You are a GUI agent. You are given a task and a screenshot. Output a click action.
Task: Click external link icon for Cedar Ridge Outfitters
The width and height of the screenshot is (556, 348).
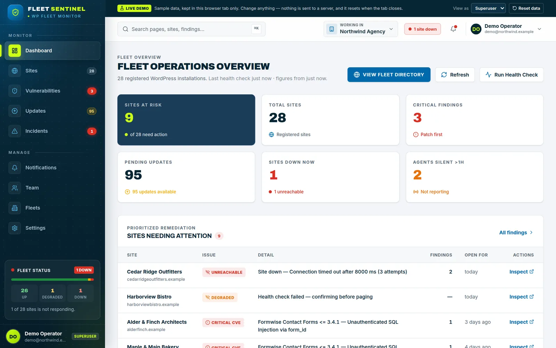(532, 272)
